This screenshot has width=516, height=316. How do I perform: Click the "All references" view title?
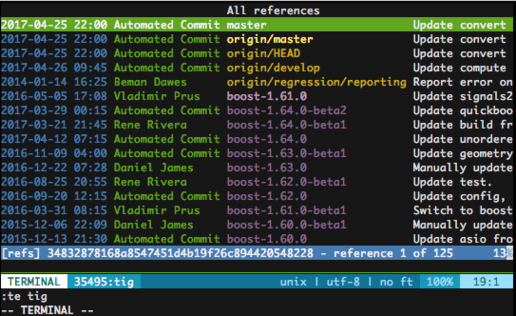273,10
